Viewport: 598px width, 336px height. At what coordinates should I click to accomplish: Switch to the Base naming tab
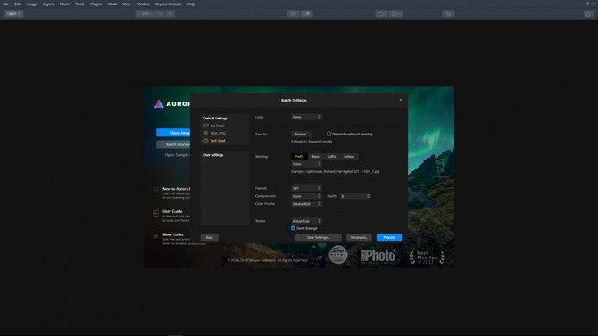click(x=315, y=156)
